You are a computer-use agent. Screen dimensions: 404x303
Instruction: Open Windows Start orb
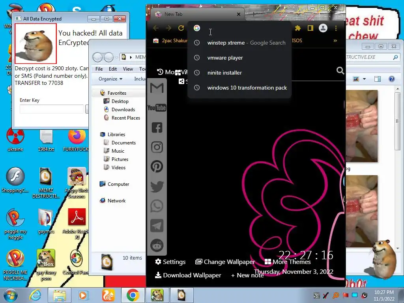pos(11,295)
